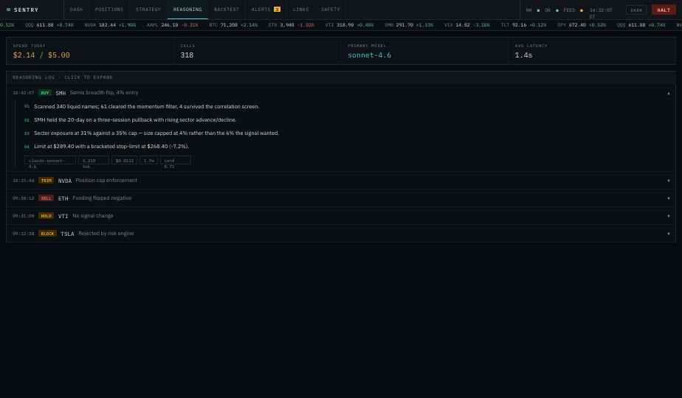Screen dimensions: 682x398
Task: Click the orange ALERTS count badge
Action: [277, 9]
